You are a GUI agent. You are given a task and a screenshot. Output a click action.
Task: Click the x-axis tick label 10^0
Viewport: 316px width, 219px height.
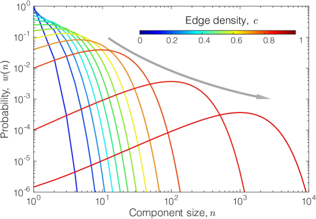35,201
